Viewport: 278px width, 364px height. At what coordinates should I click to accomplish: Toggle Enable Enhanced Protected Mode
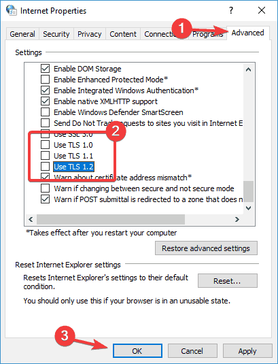46,80
